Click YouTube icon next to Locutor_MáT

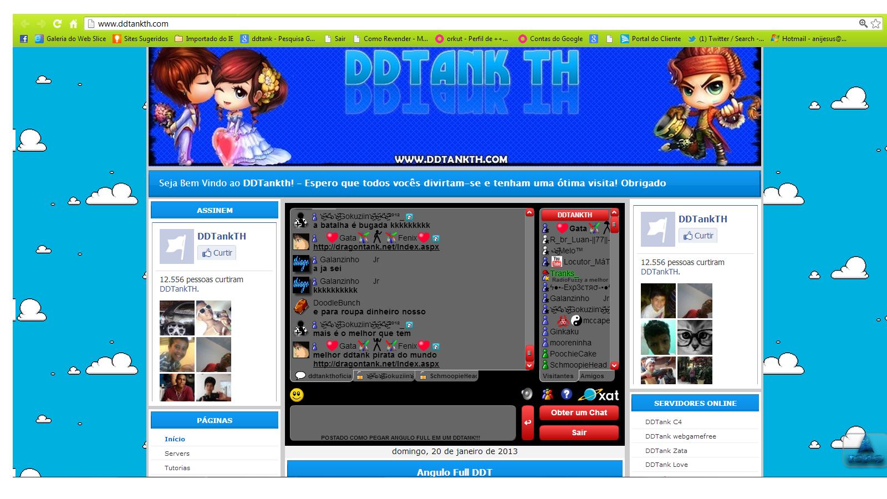coord(557,261)
